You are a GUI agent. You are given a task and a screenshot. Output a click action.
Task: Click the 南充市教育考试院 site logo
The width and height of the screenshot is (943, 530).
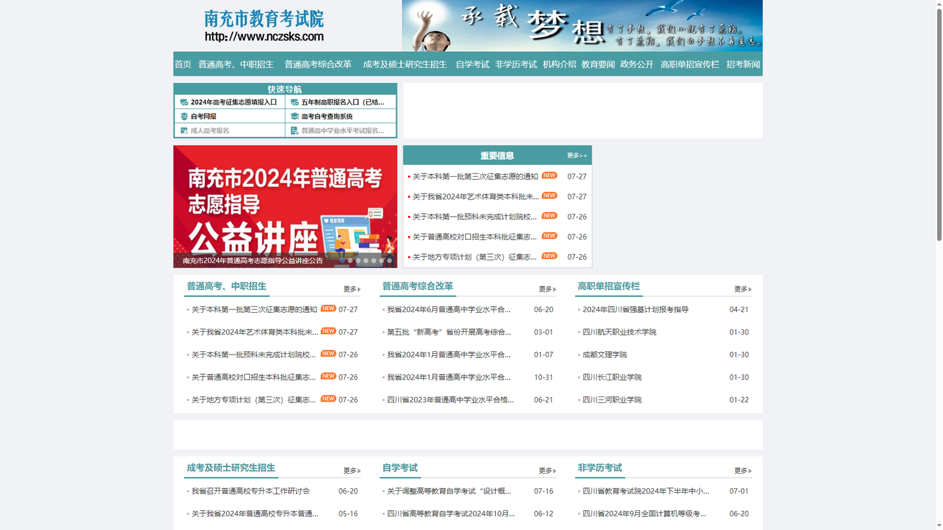264,26
